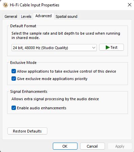Click the Apply button
134x152 pixels.
(x=120, y=146)
